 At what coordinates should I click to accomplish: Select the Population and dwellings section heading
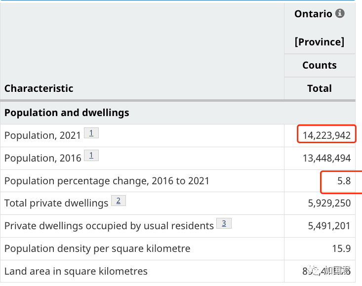coord(67,113)
